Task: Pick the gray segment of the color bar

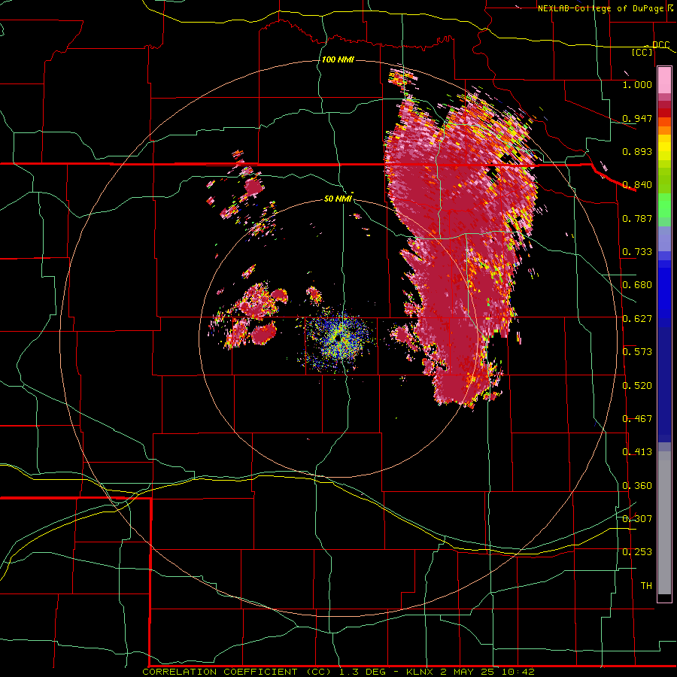Action: [664, 523]
